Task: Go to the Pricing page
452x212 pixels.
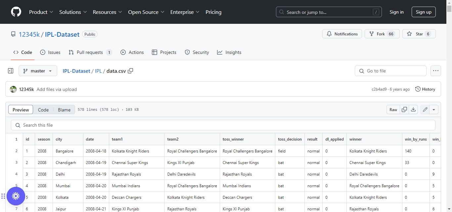Action: click(213, 12)
